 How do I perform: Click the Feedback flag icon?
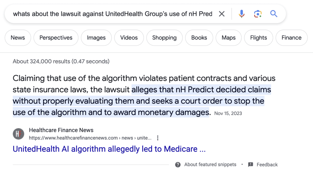point(251,164)
